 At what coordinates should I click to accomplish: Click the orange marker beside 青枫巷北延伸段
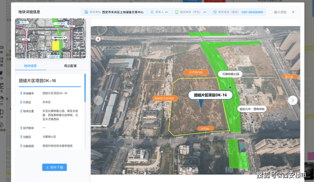tap(165, 109)
